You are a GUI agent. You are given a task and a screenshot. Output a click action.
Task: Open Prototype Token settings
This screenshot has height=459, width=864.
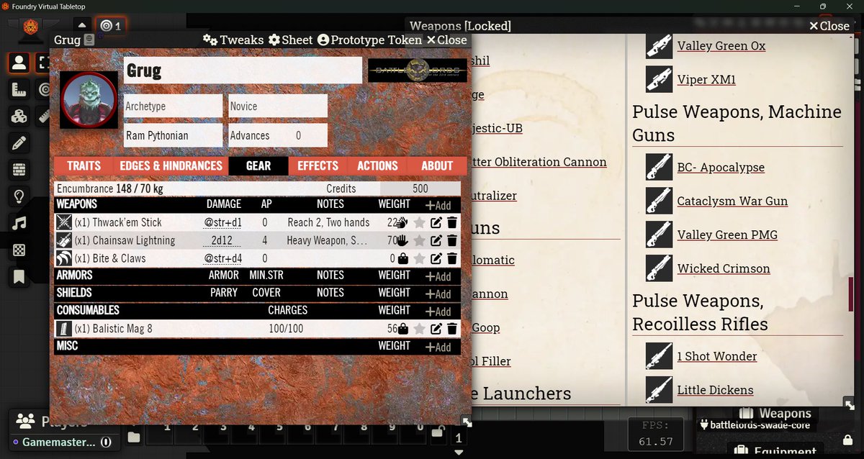(369, 40)
